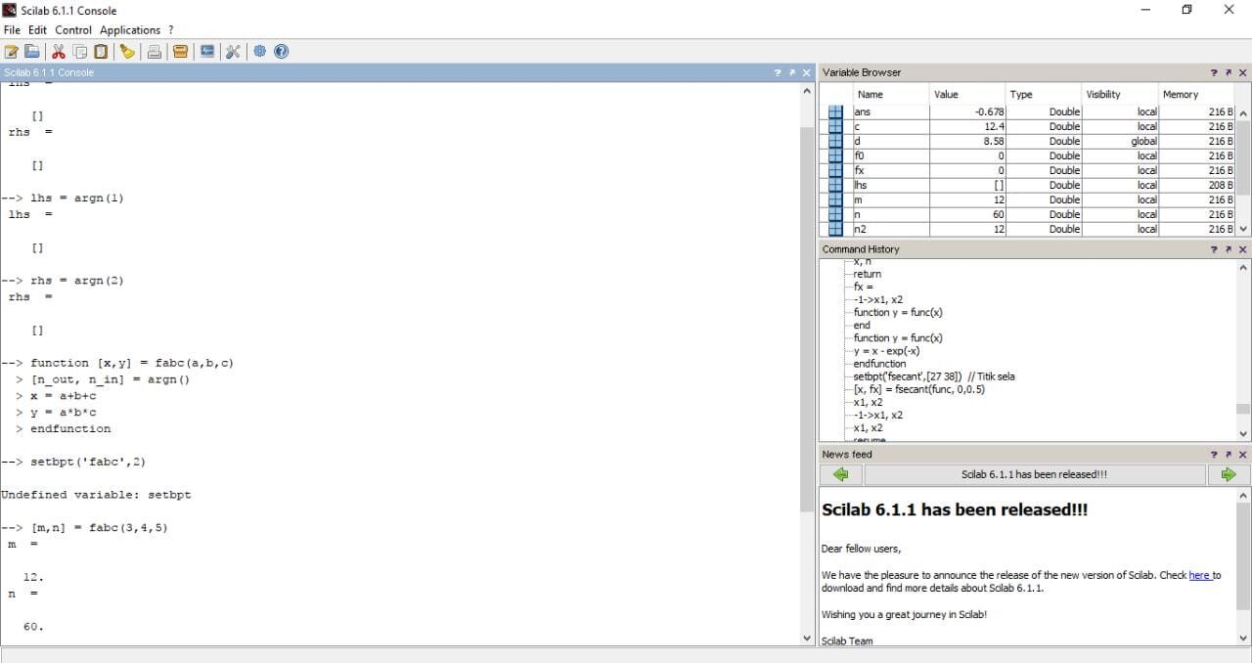Open the File menu

pyautogui.click(x=12, y=30)
